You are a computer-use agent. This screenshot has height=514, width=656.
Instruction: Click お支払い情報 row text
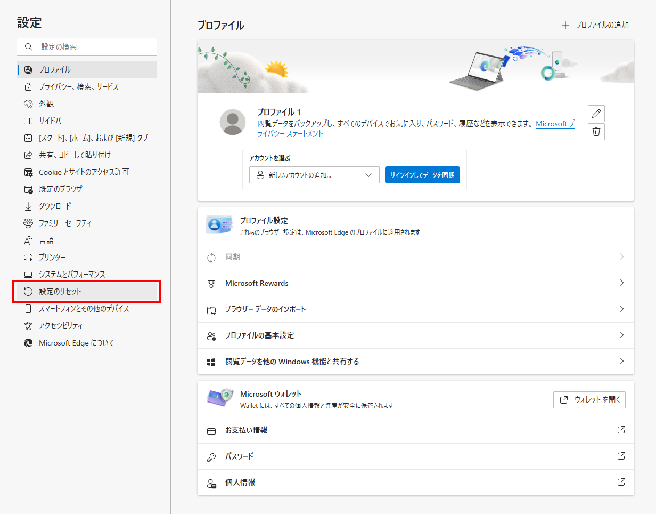pos(247,430)
